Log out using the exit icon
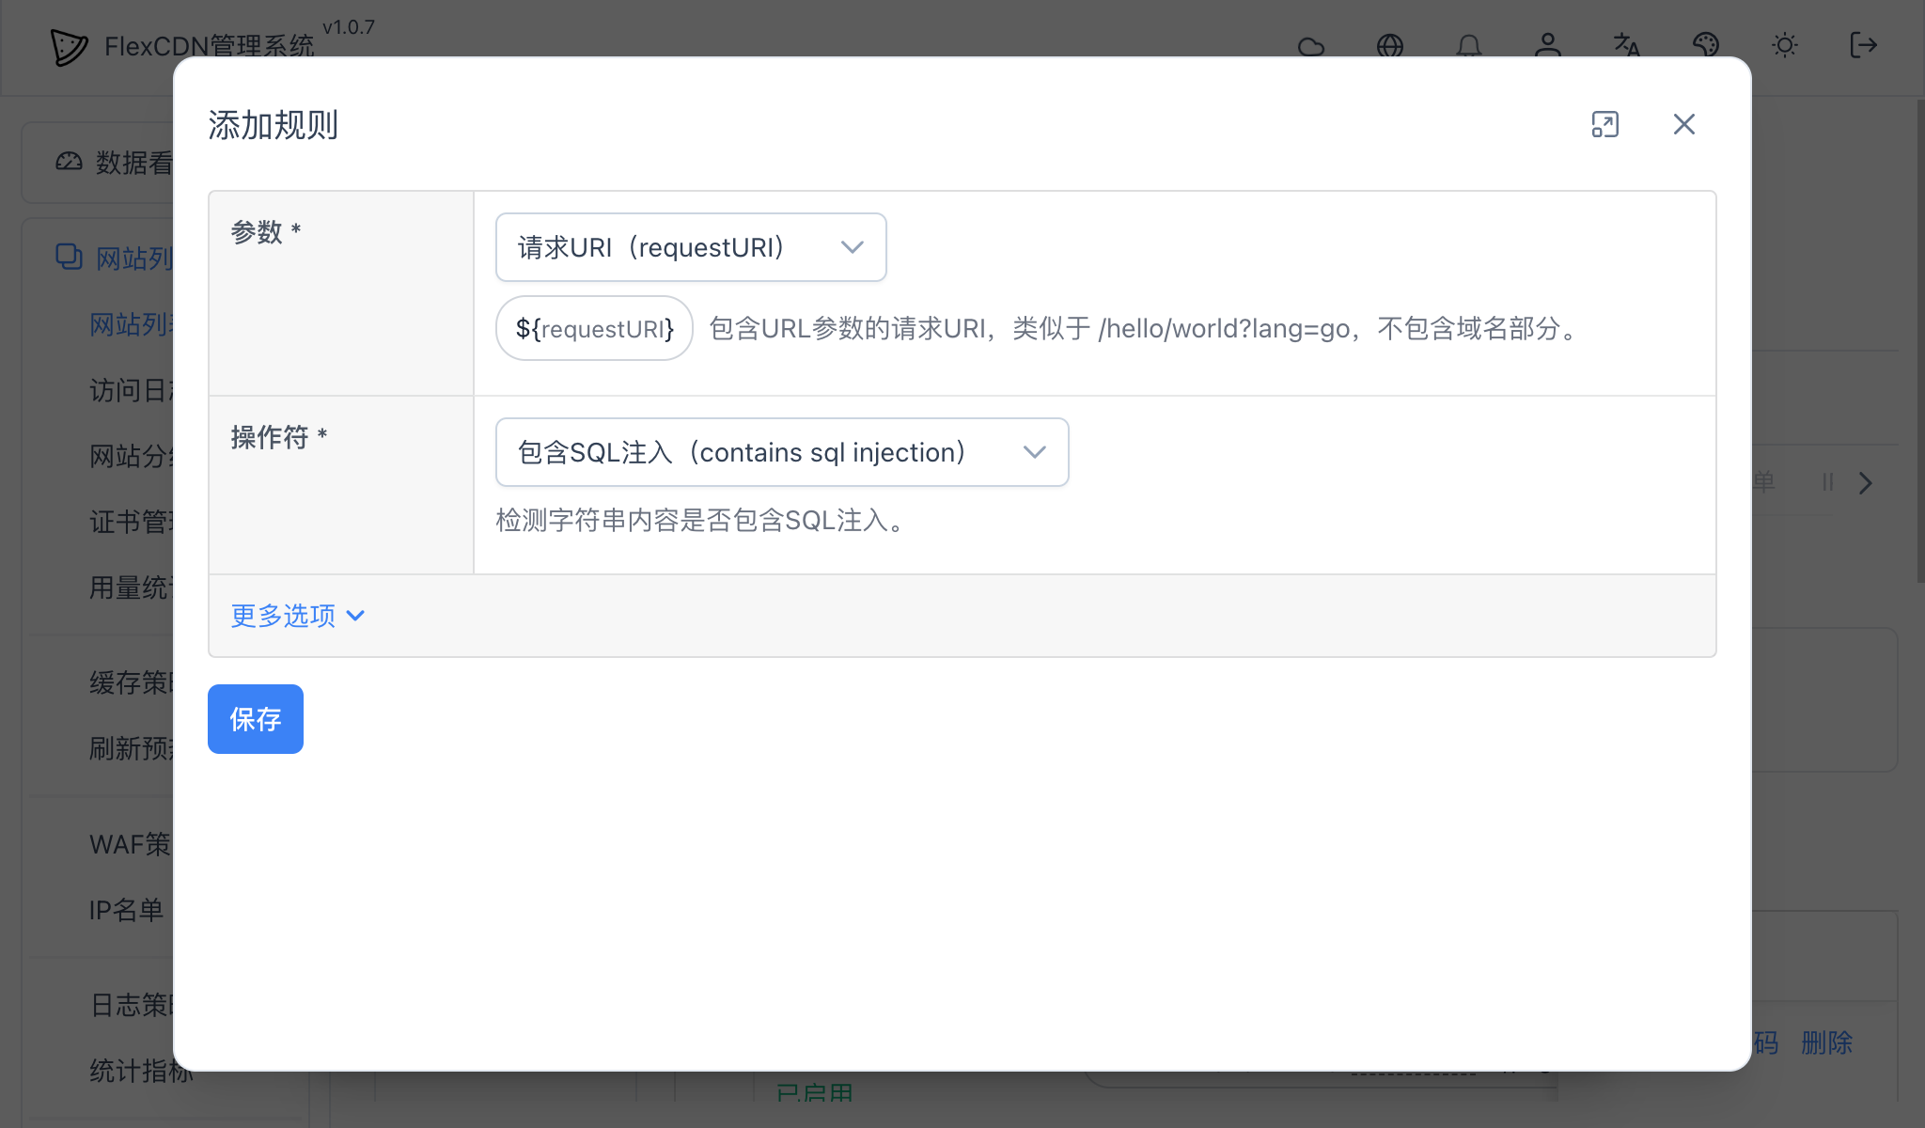The image size is (1925, 1128). point(1863,46)
